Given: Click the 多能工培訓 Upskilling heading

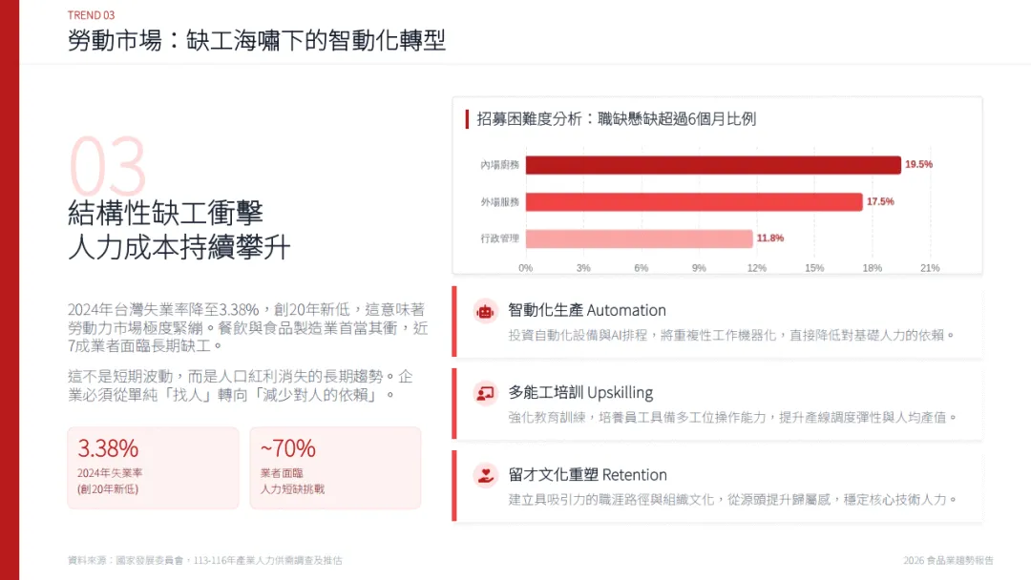Looking at the screenshot, I should tap(580, 392).
